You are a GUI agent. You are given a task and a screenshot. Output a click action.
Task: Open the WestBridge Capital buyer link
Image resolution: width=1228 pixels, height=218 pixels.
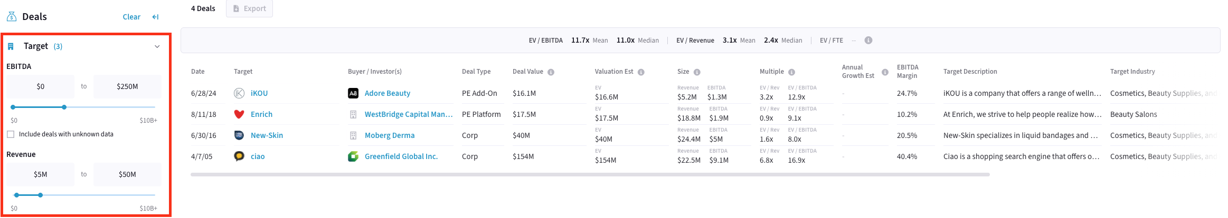tap(409, 114)
